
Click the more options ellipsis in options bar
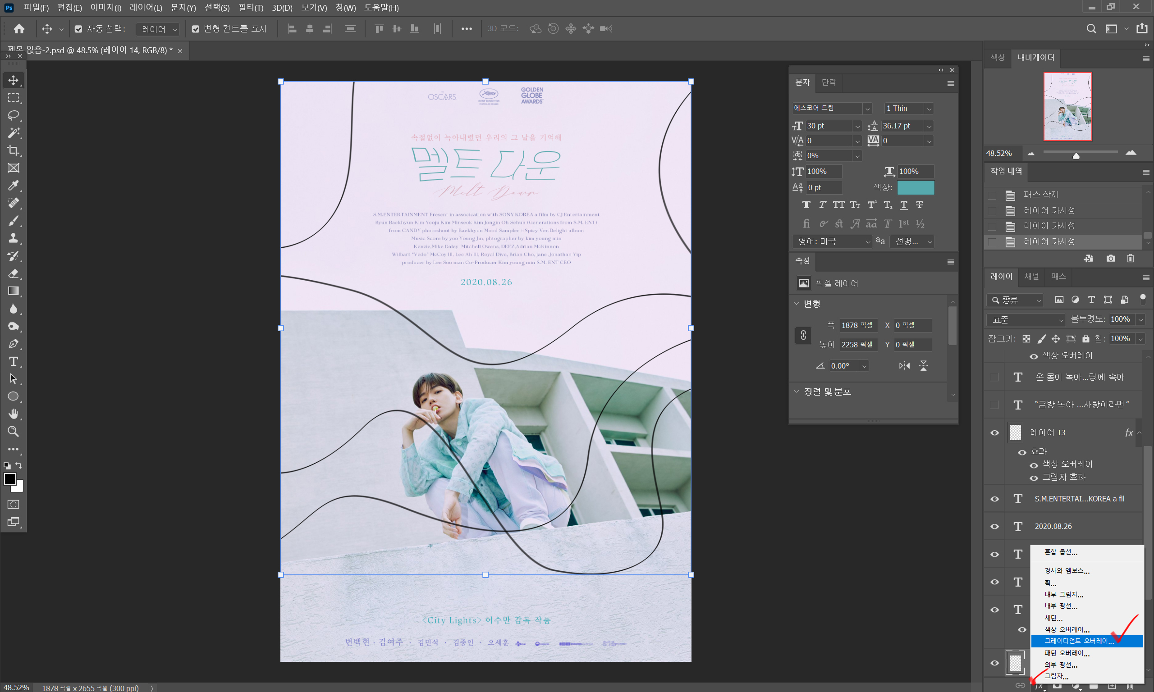pyautogui.click(x=467, y=29)
